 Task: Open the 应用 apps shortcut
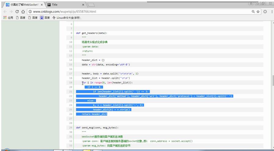pyautogui.click(x=8, y=18)
